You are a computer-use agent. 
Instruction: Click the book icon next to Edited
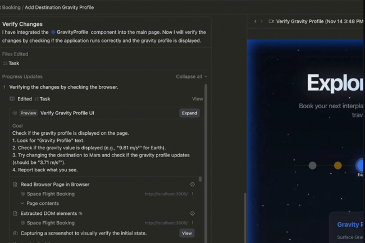pos(12,99)
